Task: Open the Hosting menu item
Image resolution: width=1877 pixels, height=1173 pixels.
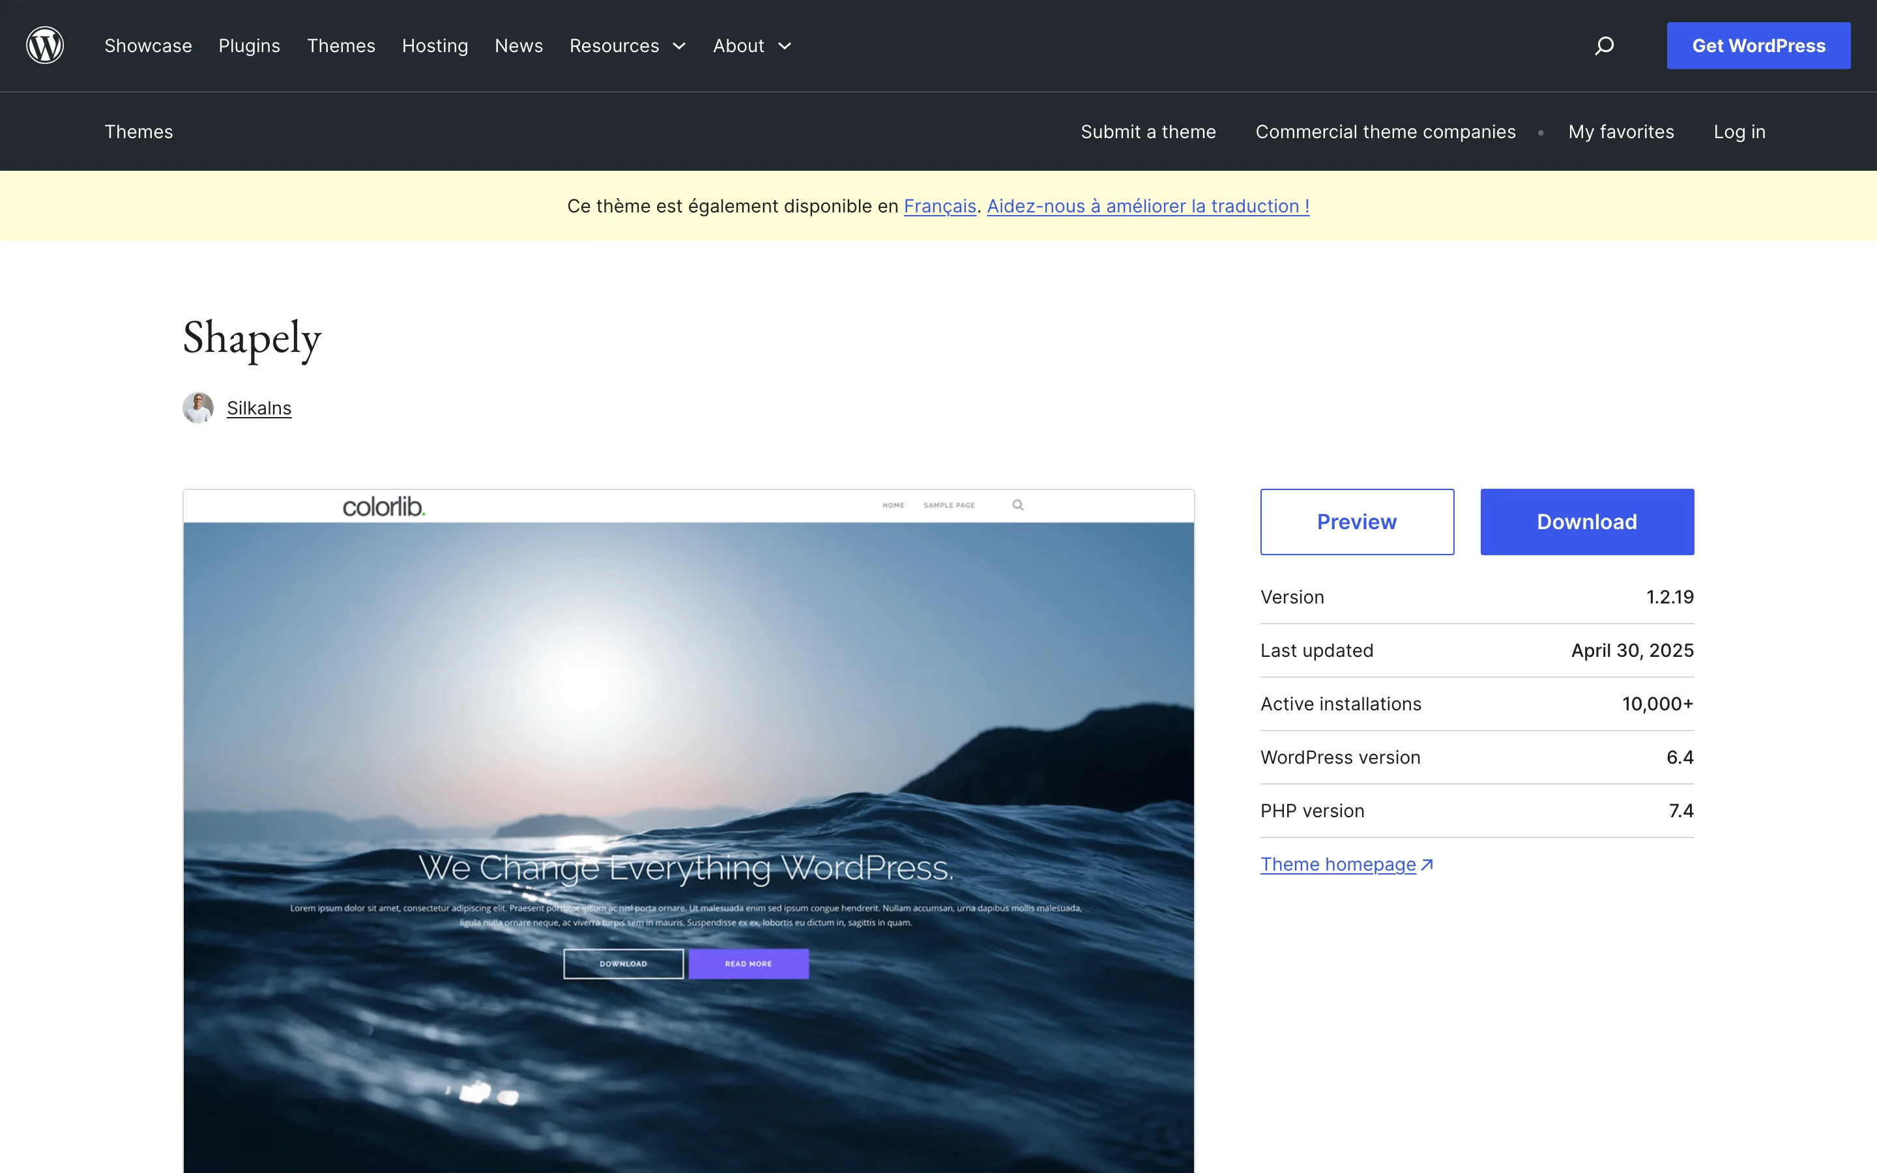Action: (434, 46)
